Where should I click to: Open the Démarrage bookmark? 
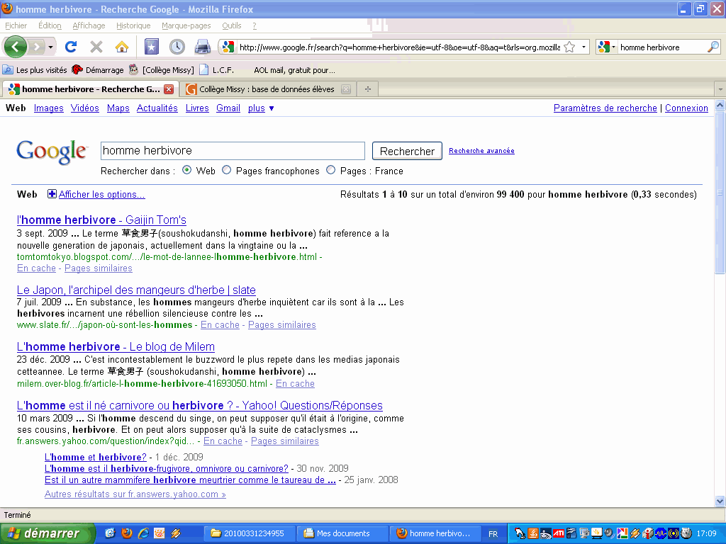tap(98, 70)
